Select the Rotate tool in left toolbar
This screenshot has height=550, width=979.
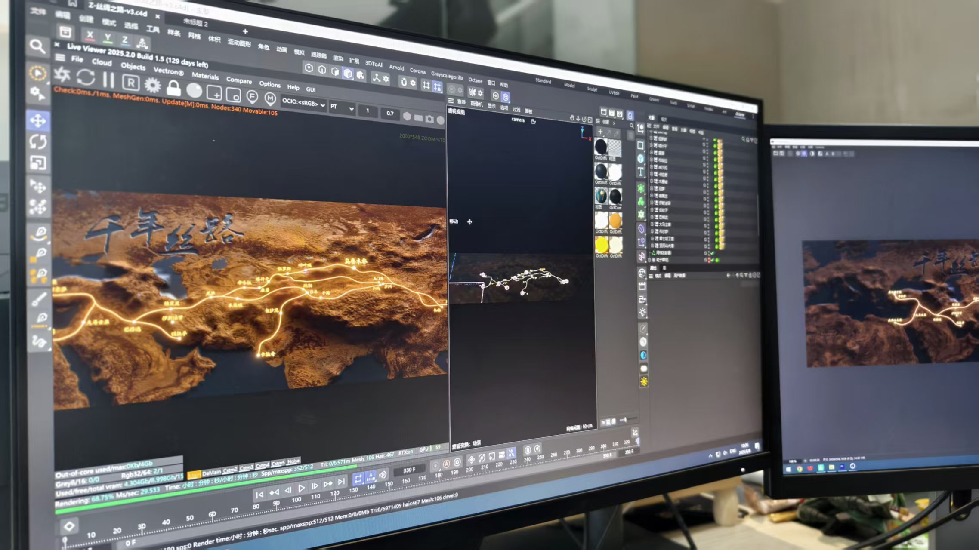click(x=38, y=141)
